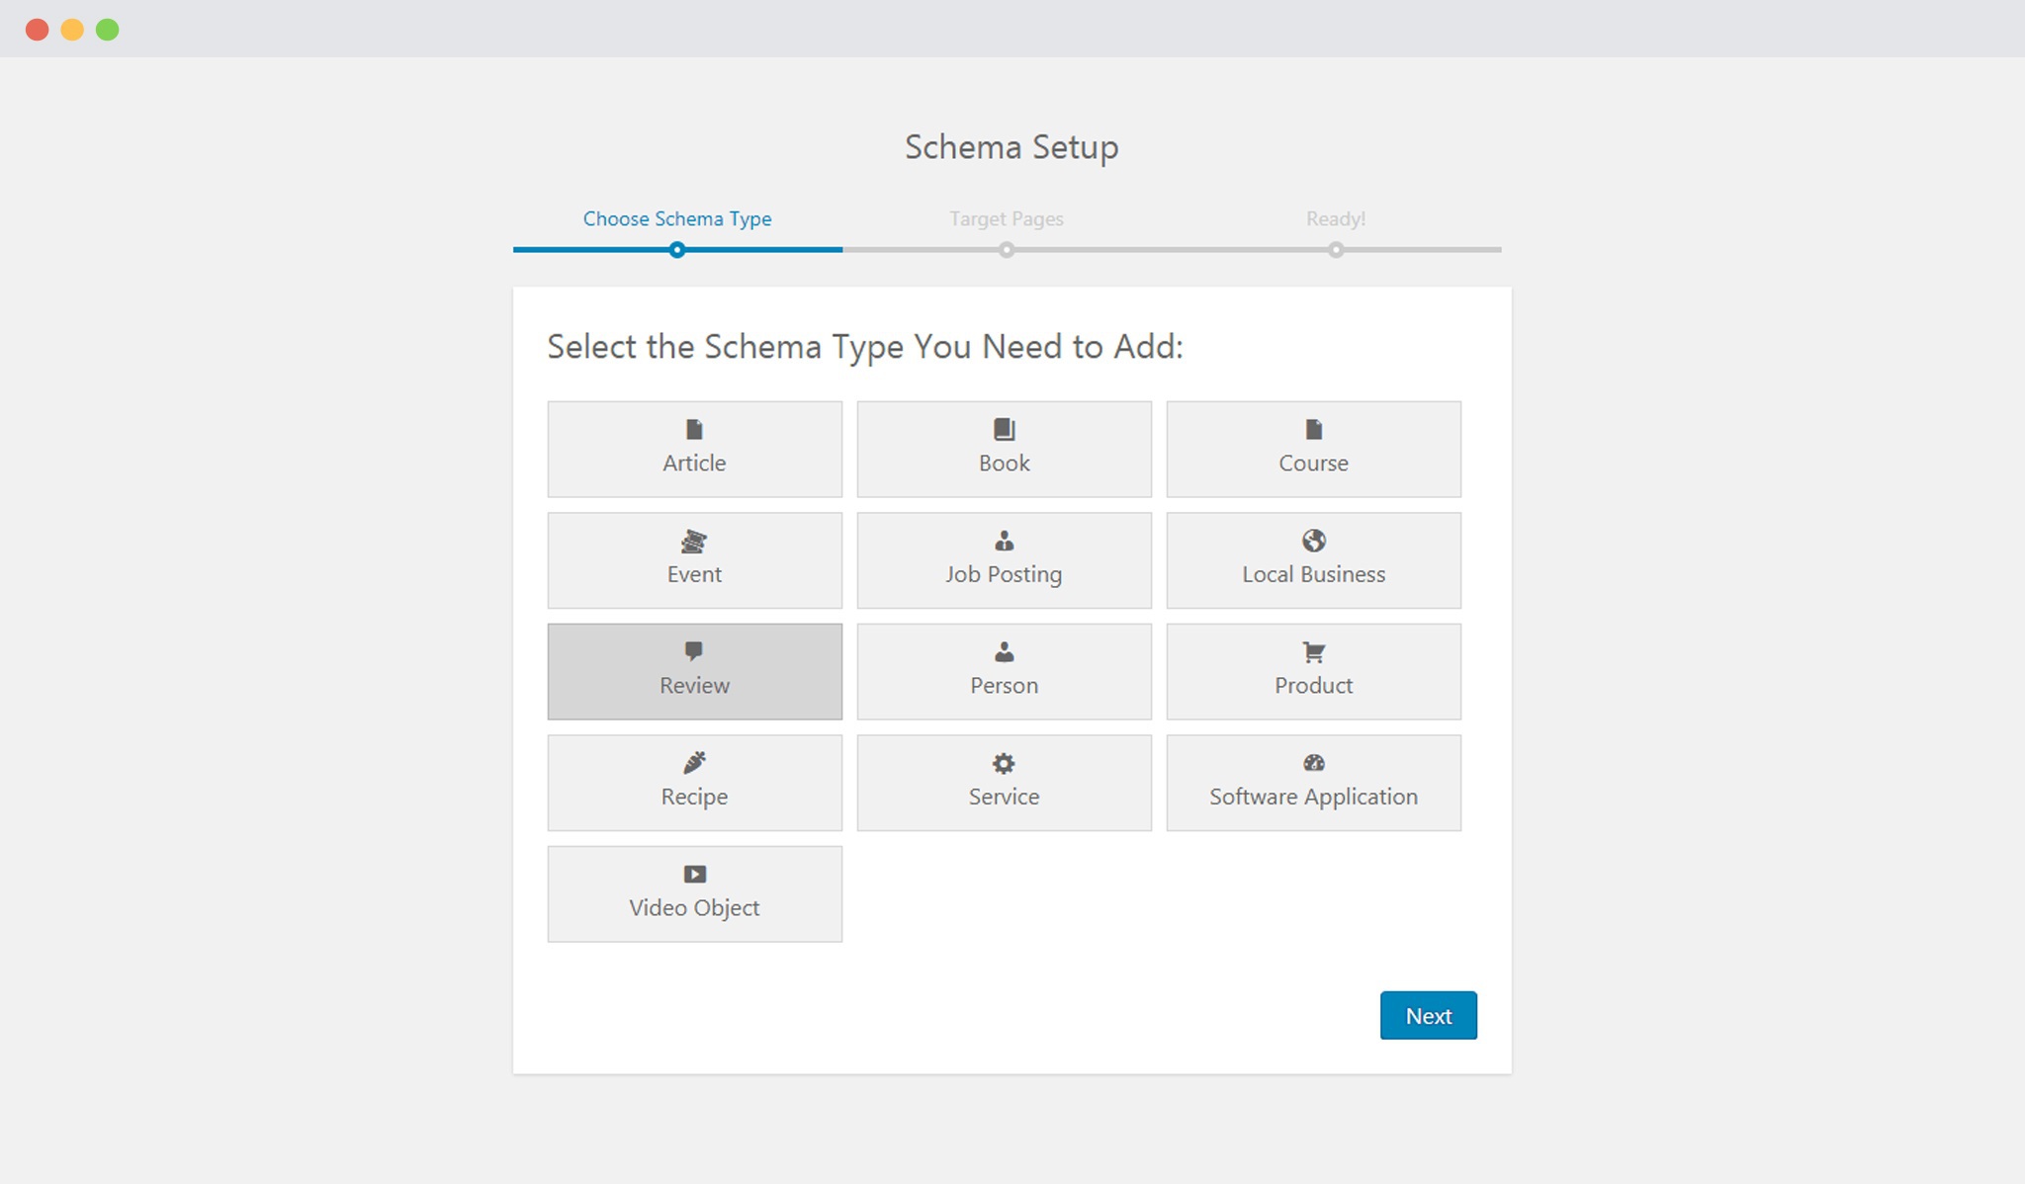Select the Person schema type
2025x1184 pixels.
click(x=1003, y=671)
